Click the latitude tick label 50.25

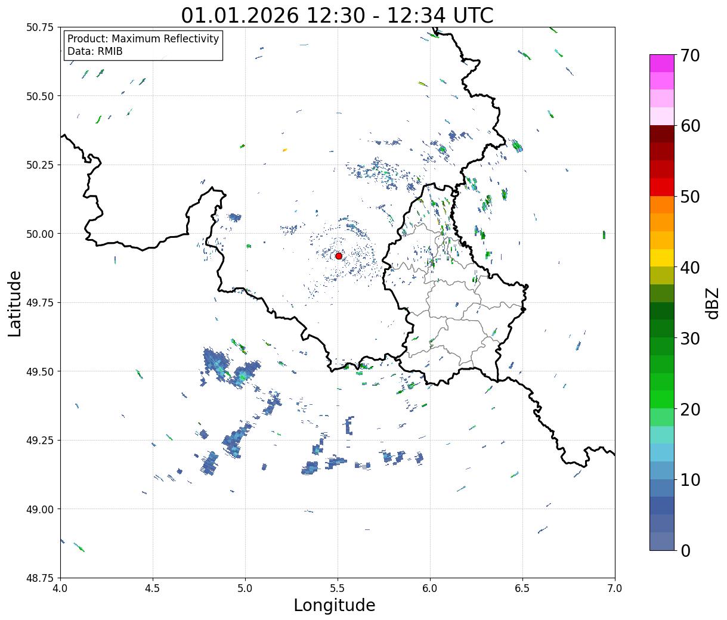[40, 165]
